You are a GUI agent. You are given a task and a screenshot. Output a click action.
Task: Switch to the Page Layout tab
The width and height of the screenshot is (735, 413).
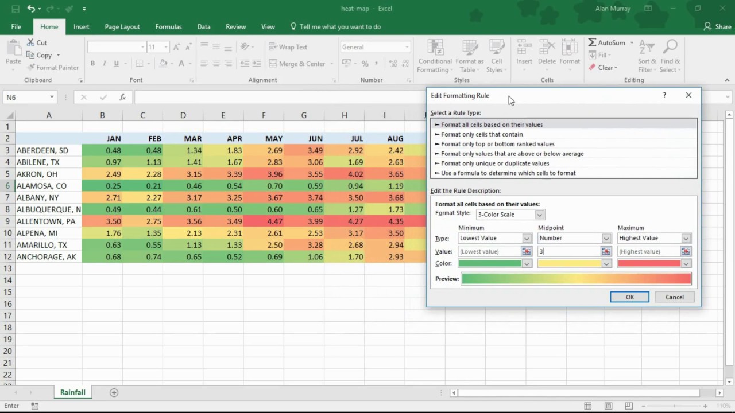(x=122, y=27)
